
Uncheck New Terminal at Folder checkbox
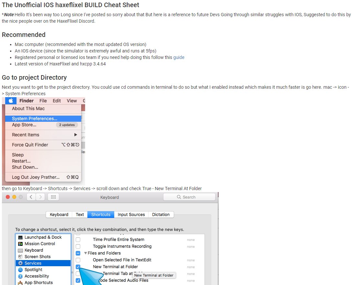[x=78, y=267]
